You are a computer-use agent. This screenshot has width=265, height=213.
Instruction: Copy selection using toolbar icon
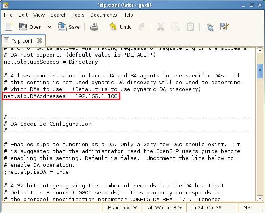pos(175,27)
